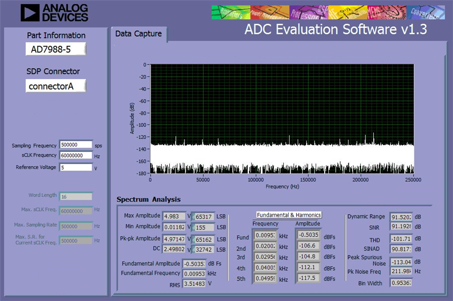The height and width of the screenshot is (301, 453).
Task: Click the Processors DSP banner image
Action: (309, 12)
